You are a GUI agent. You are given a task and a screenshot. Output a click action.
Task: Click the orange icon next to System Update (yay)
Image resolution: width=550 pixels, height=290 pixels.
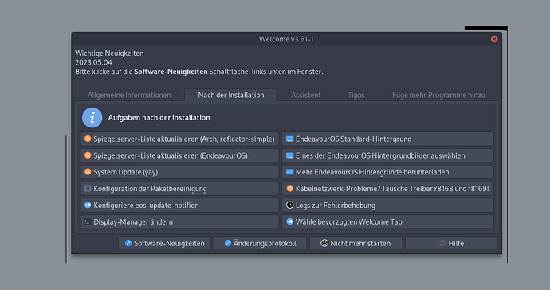pos(88,172)
